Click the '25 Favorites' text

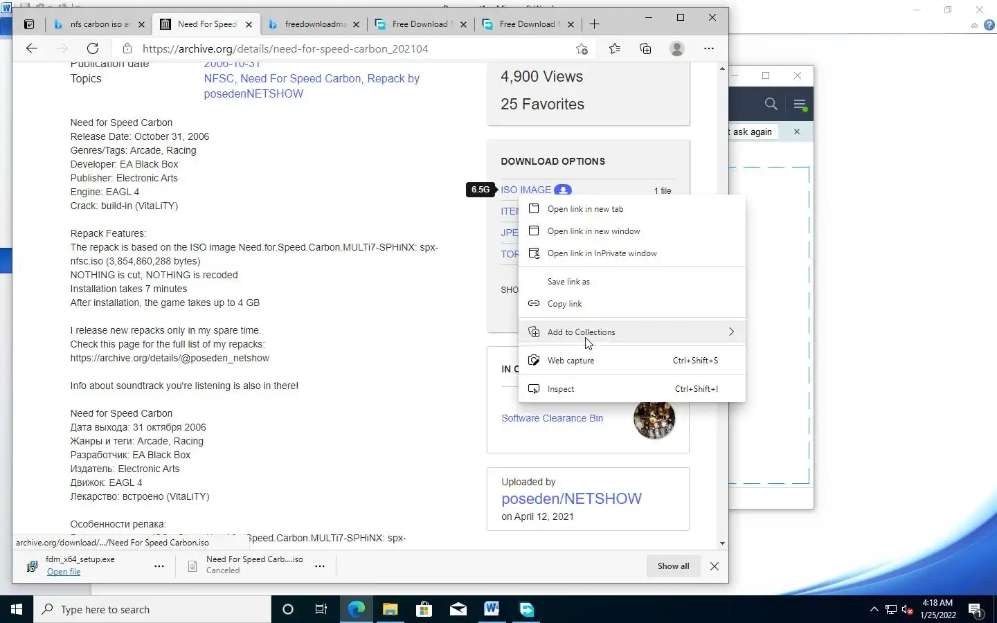coord(542,105)
